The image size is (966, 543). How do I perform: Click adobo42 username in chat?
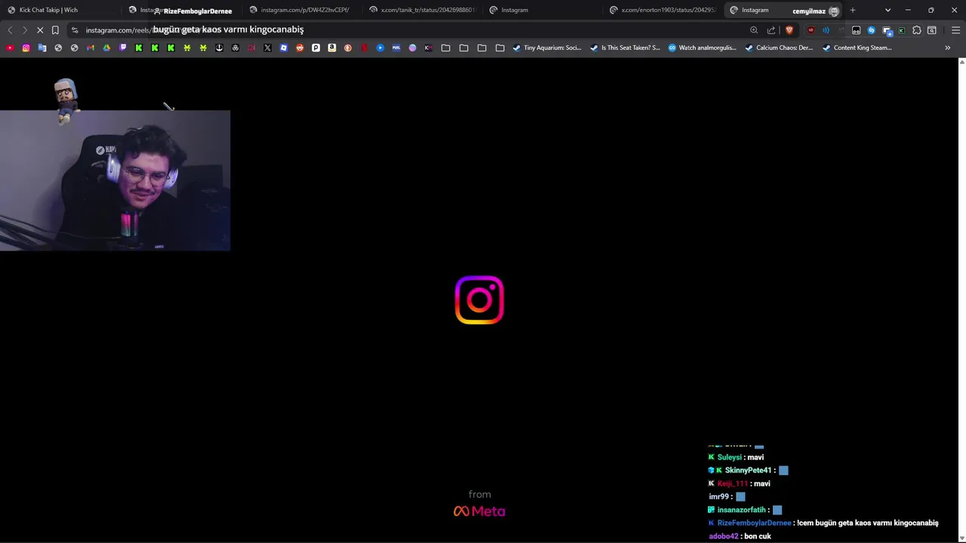724,536
